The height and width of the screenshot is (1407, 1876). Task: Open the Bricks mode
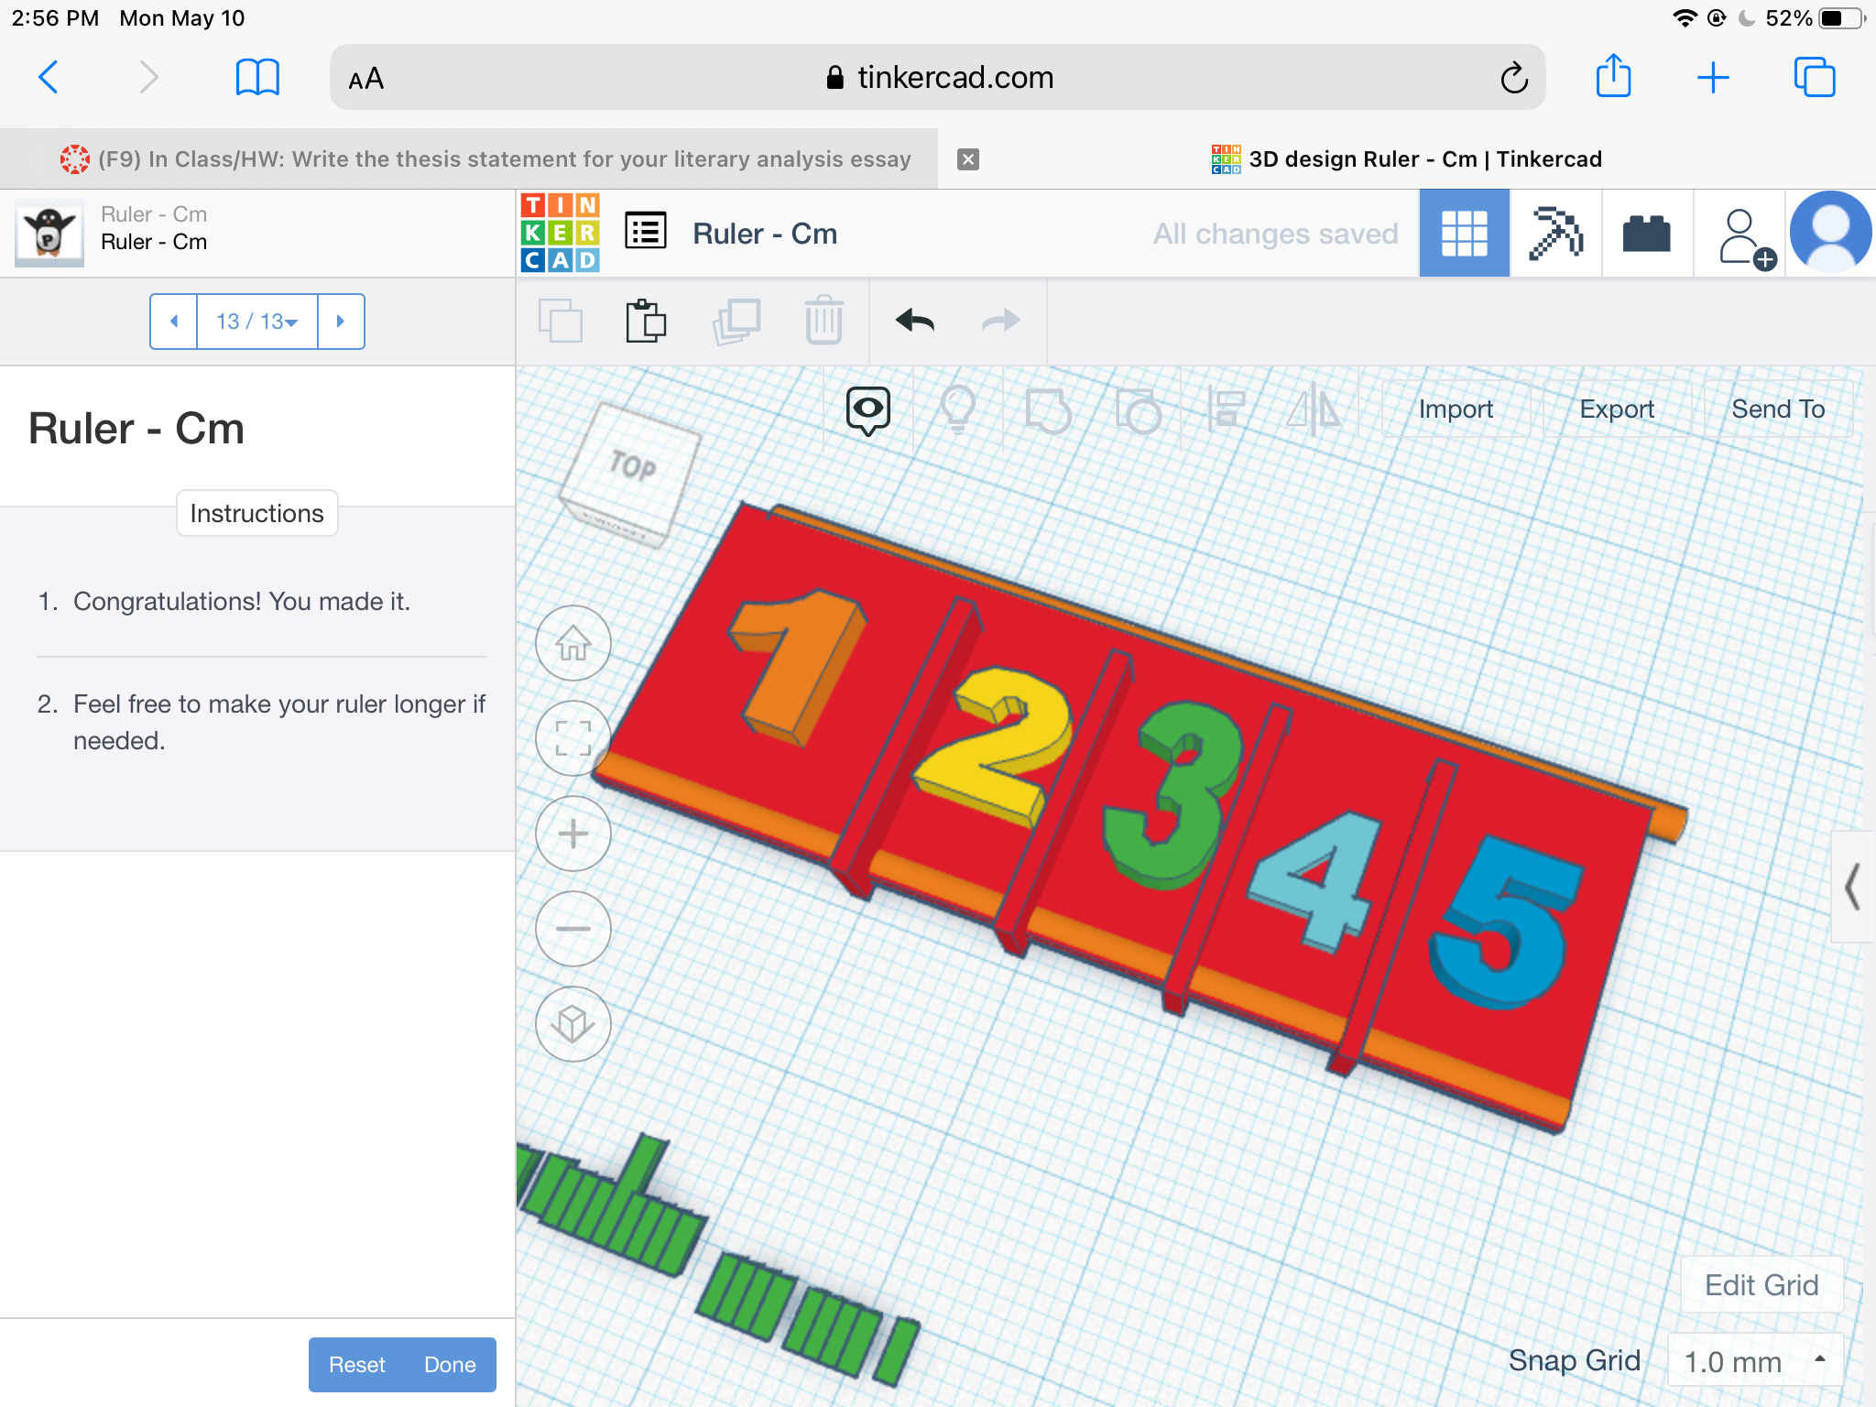click(x=1647, y=233)
